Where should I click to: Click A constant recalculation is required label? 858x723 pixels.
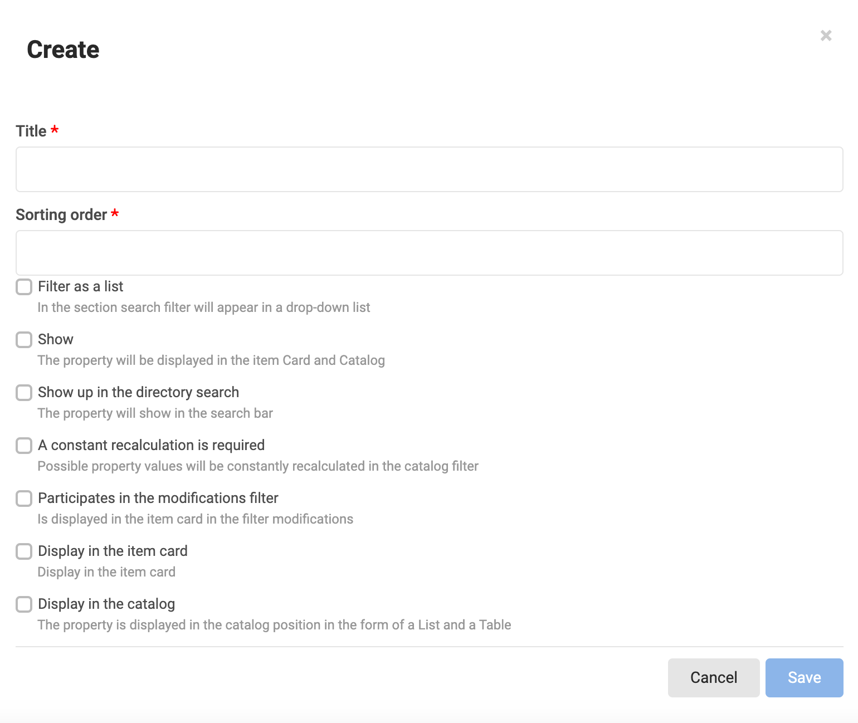pyautogui.click(x=151, y=445)
